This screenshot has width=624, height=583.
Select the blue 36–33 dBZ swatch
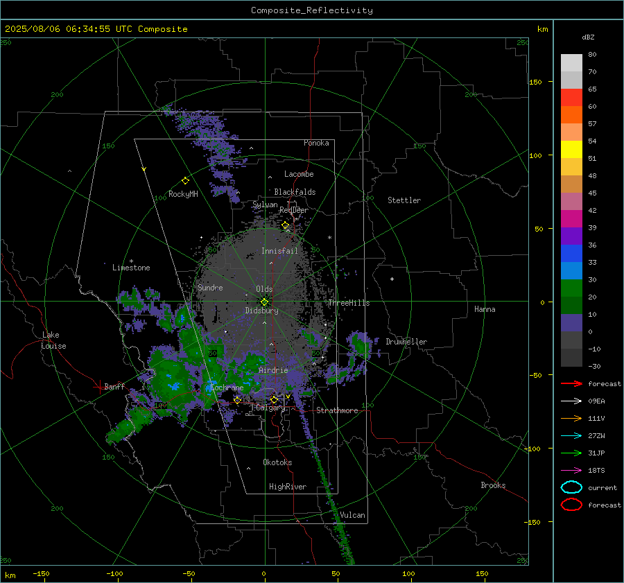click(x=571, y=254)
